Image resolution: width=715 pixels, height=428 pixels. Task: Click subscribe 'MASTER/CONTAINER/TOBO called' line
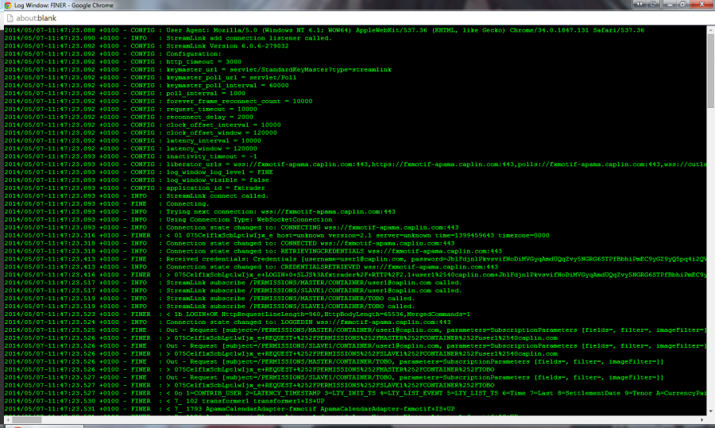tap(210, 299)
